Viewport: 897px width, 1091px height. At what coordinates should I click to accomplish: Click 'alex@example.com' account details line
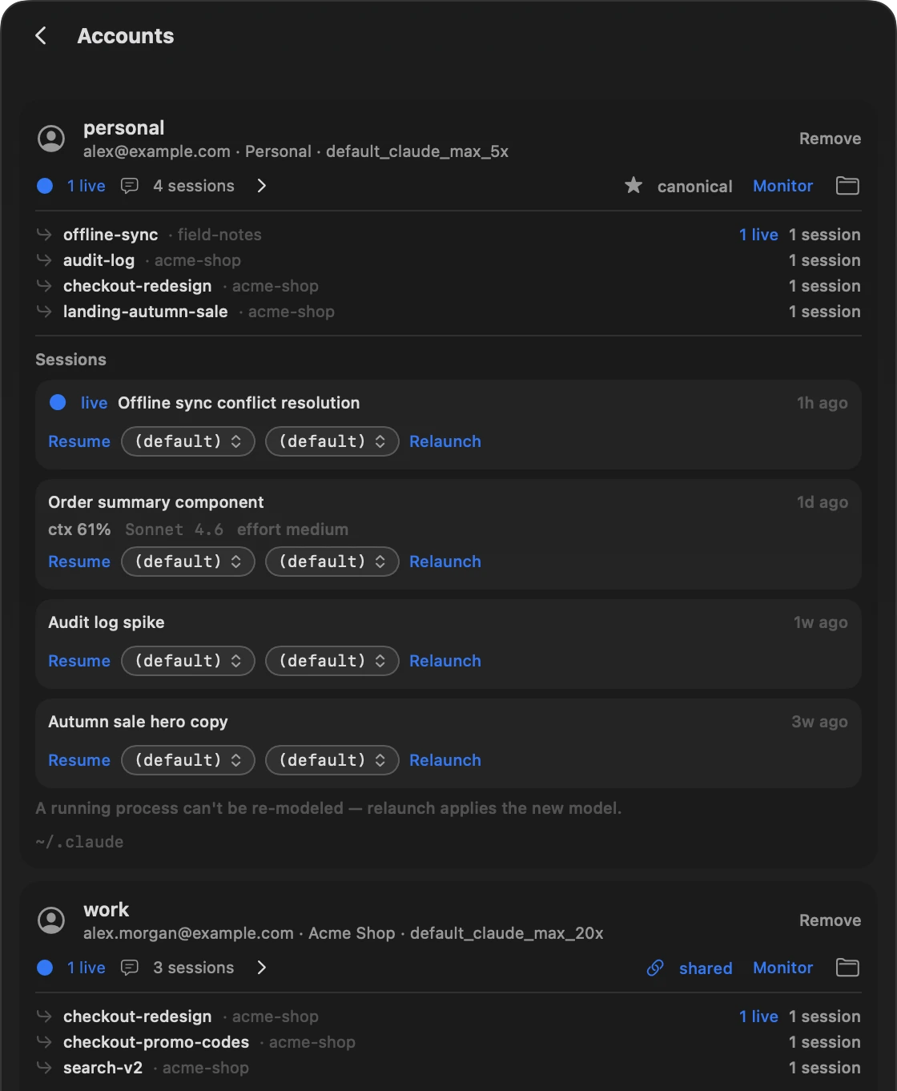[x=296, y=151]
